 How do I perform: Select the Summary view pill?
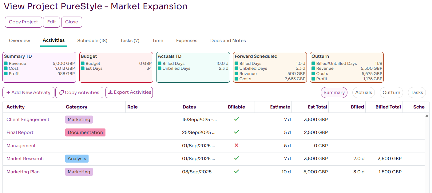coord(334,93)
